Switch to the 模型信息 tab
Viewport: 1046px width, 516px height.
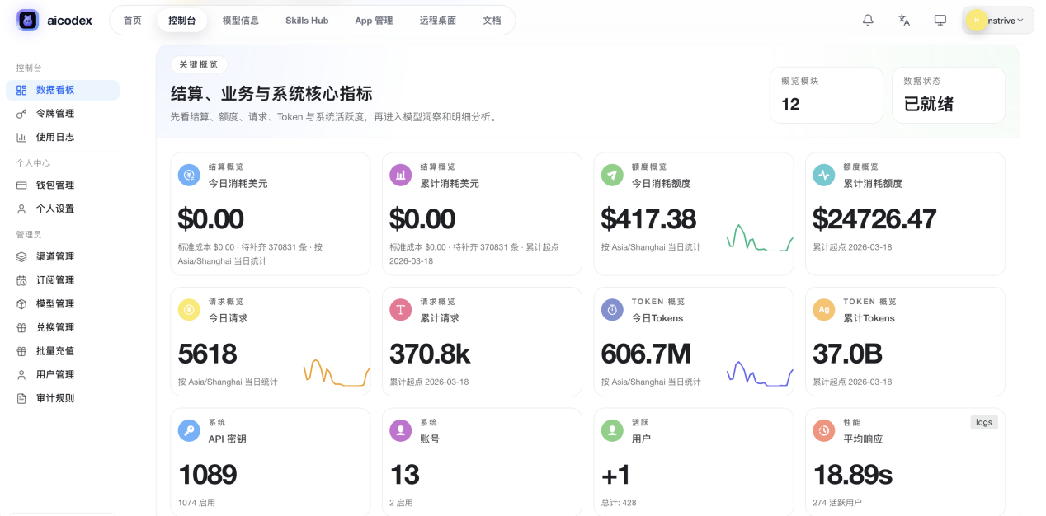(x=240, y=21)
